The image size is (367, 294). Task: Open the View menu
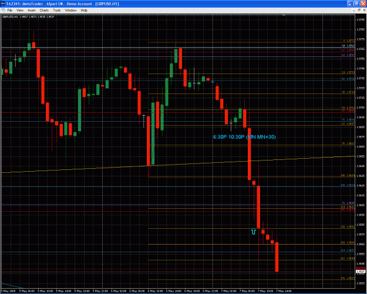(x=20, y=11)
